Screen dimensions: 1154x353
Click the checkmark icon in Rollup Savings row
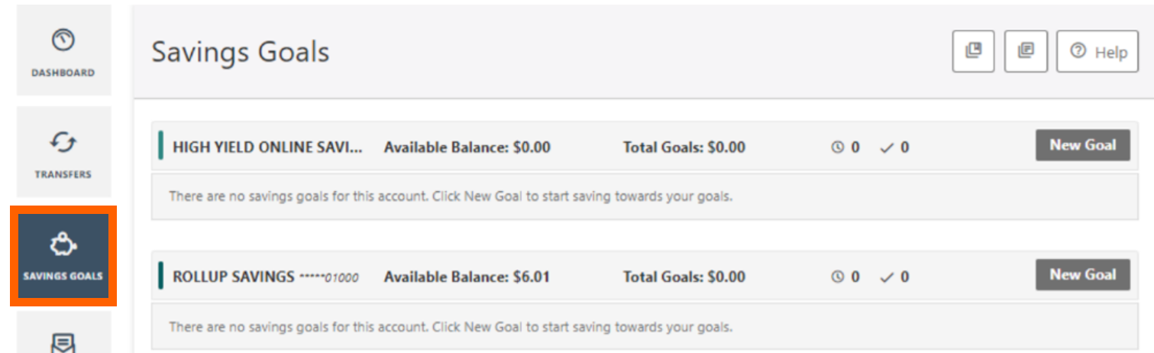click(x=887, y=277)
